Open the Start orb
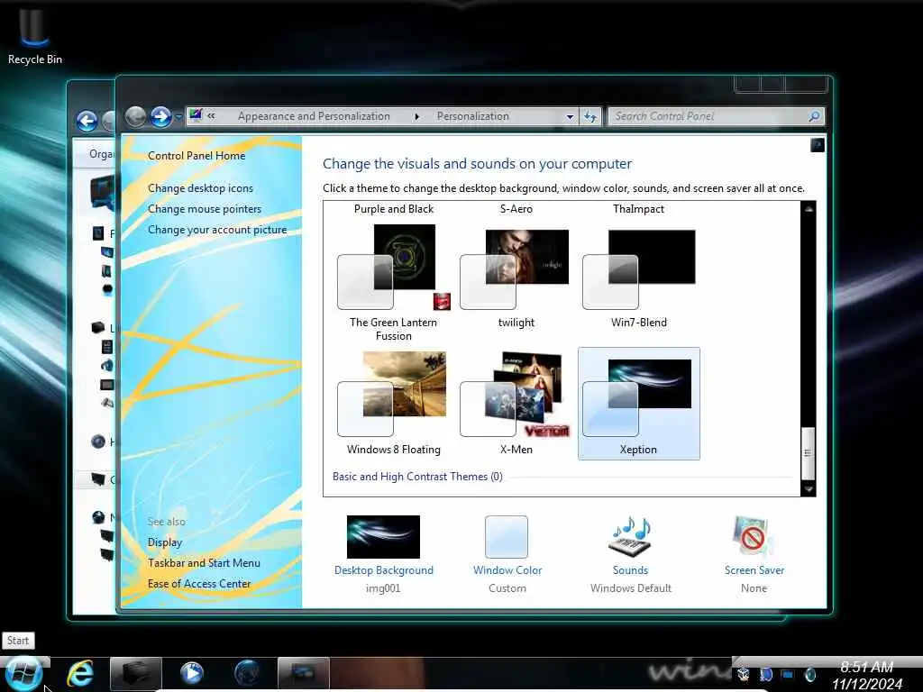This screenshot has height=692, width=923. click(x=23, y=673)
